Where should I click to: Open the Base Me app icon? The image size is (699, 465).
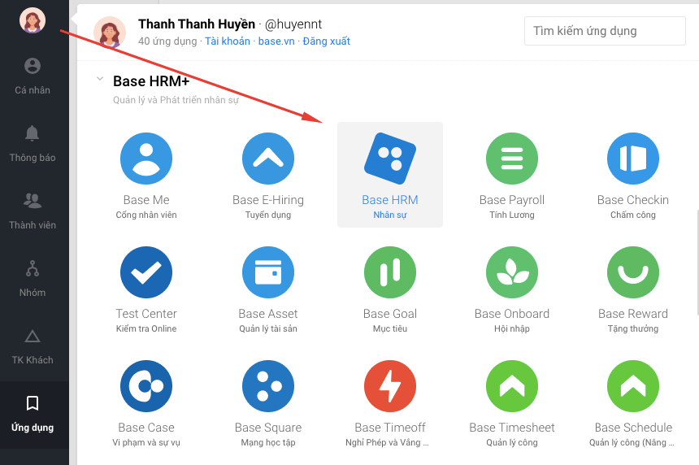[146, 159]
